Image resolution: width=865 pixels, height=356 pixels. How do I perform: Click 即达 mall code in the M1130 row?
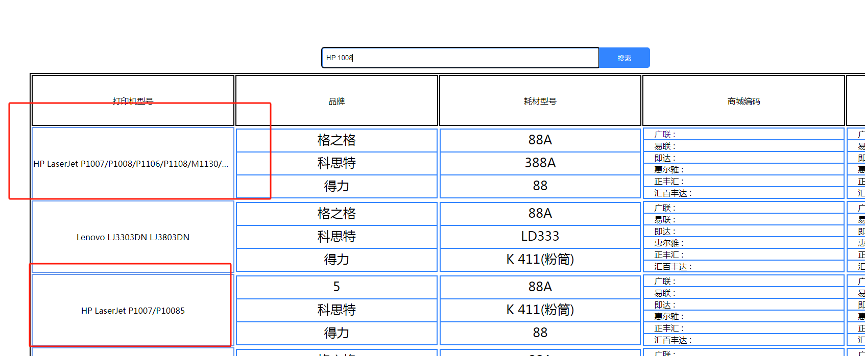(743, 158)
